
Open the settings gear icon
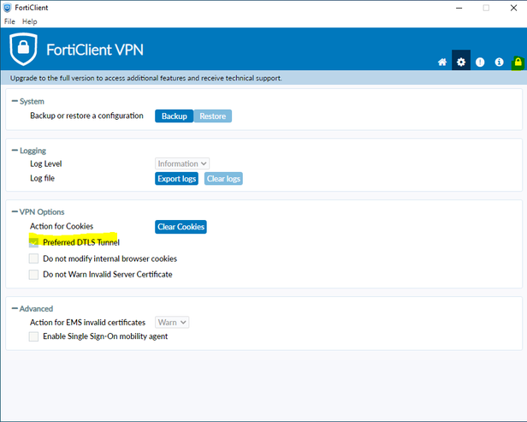click(461, 62)
